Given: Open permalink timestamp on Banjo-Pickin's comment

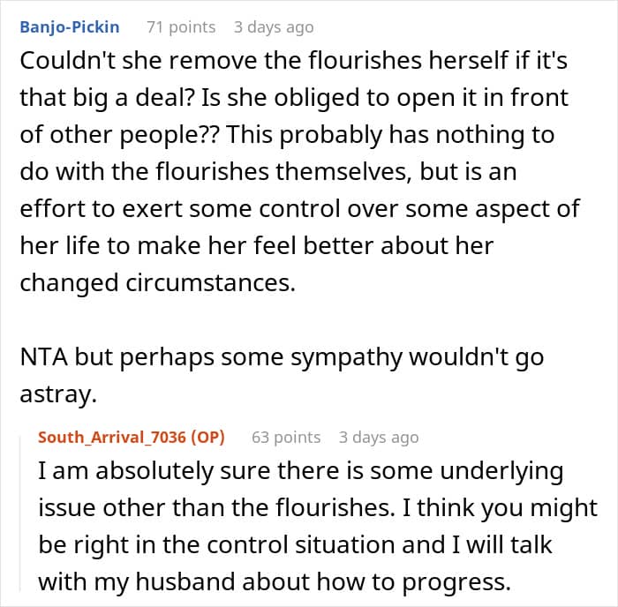Looking at the screenshot, I should point(274,27).
